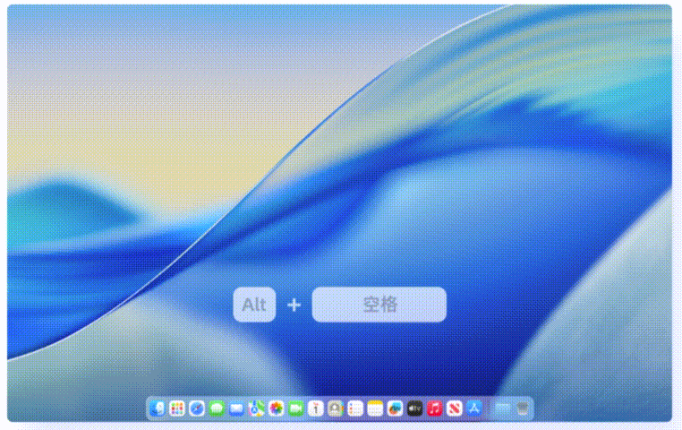Launch Launchpad from the dock
The width and height of the screenshot is (682, 430).
177,408
